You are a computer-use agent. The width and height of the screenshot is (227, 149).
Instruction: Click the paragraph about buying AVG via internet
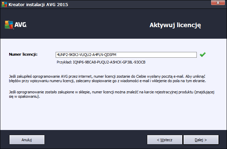coord(107,78)
